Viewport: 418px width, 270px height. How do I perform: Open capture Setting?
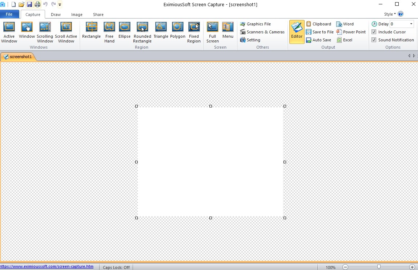point(250,40)
